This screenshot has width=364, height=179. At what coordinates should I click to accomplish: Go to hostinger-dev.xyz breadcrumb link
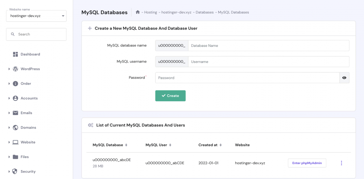tap(176, 12)
